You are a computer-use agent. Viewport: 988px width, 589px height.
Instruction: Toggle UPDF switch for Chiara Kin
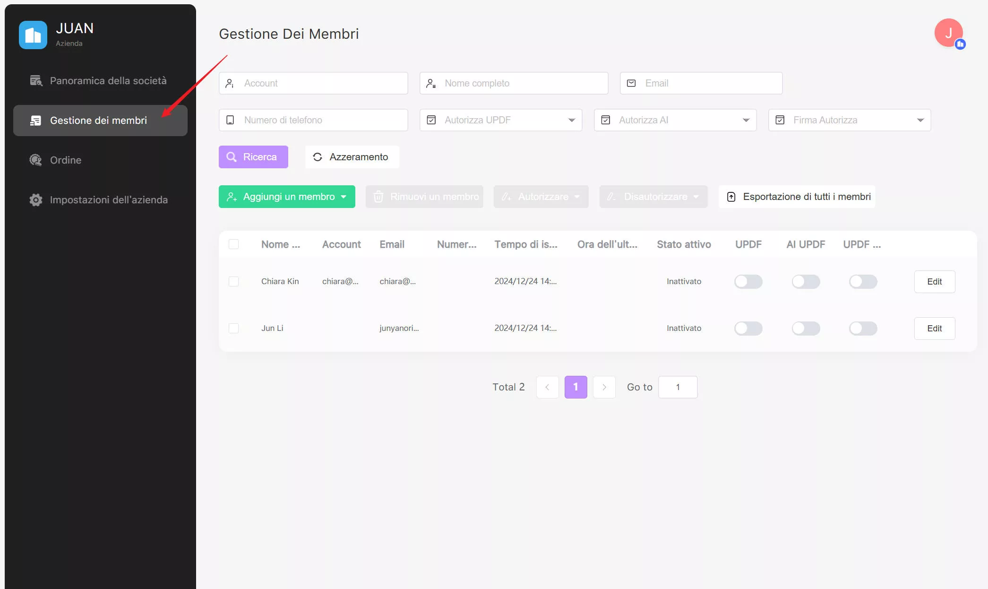(748, 282)
